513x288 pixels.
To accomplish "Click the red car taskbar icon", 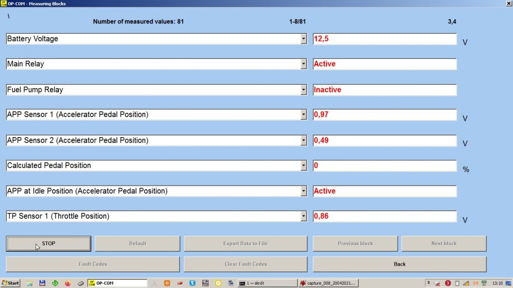I will 180,283.
